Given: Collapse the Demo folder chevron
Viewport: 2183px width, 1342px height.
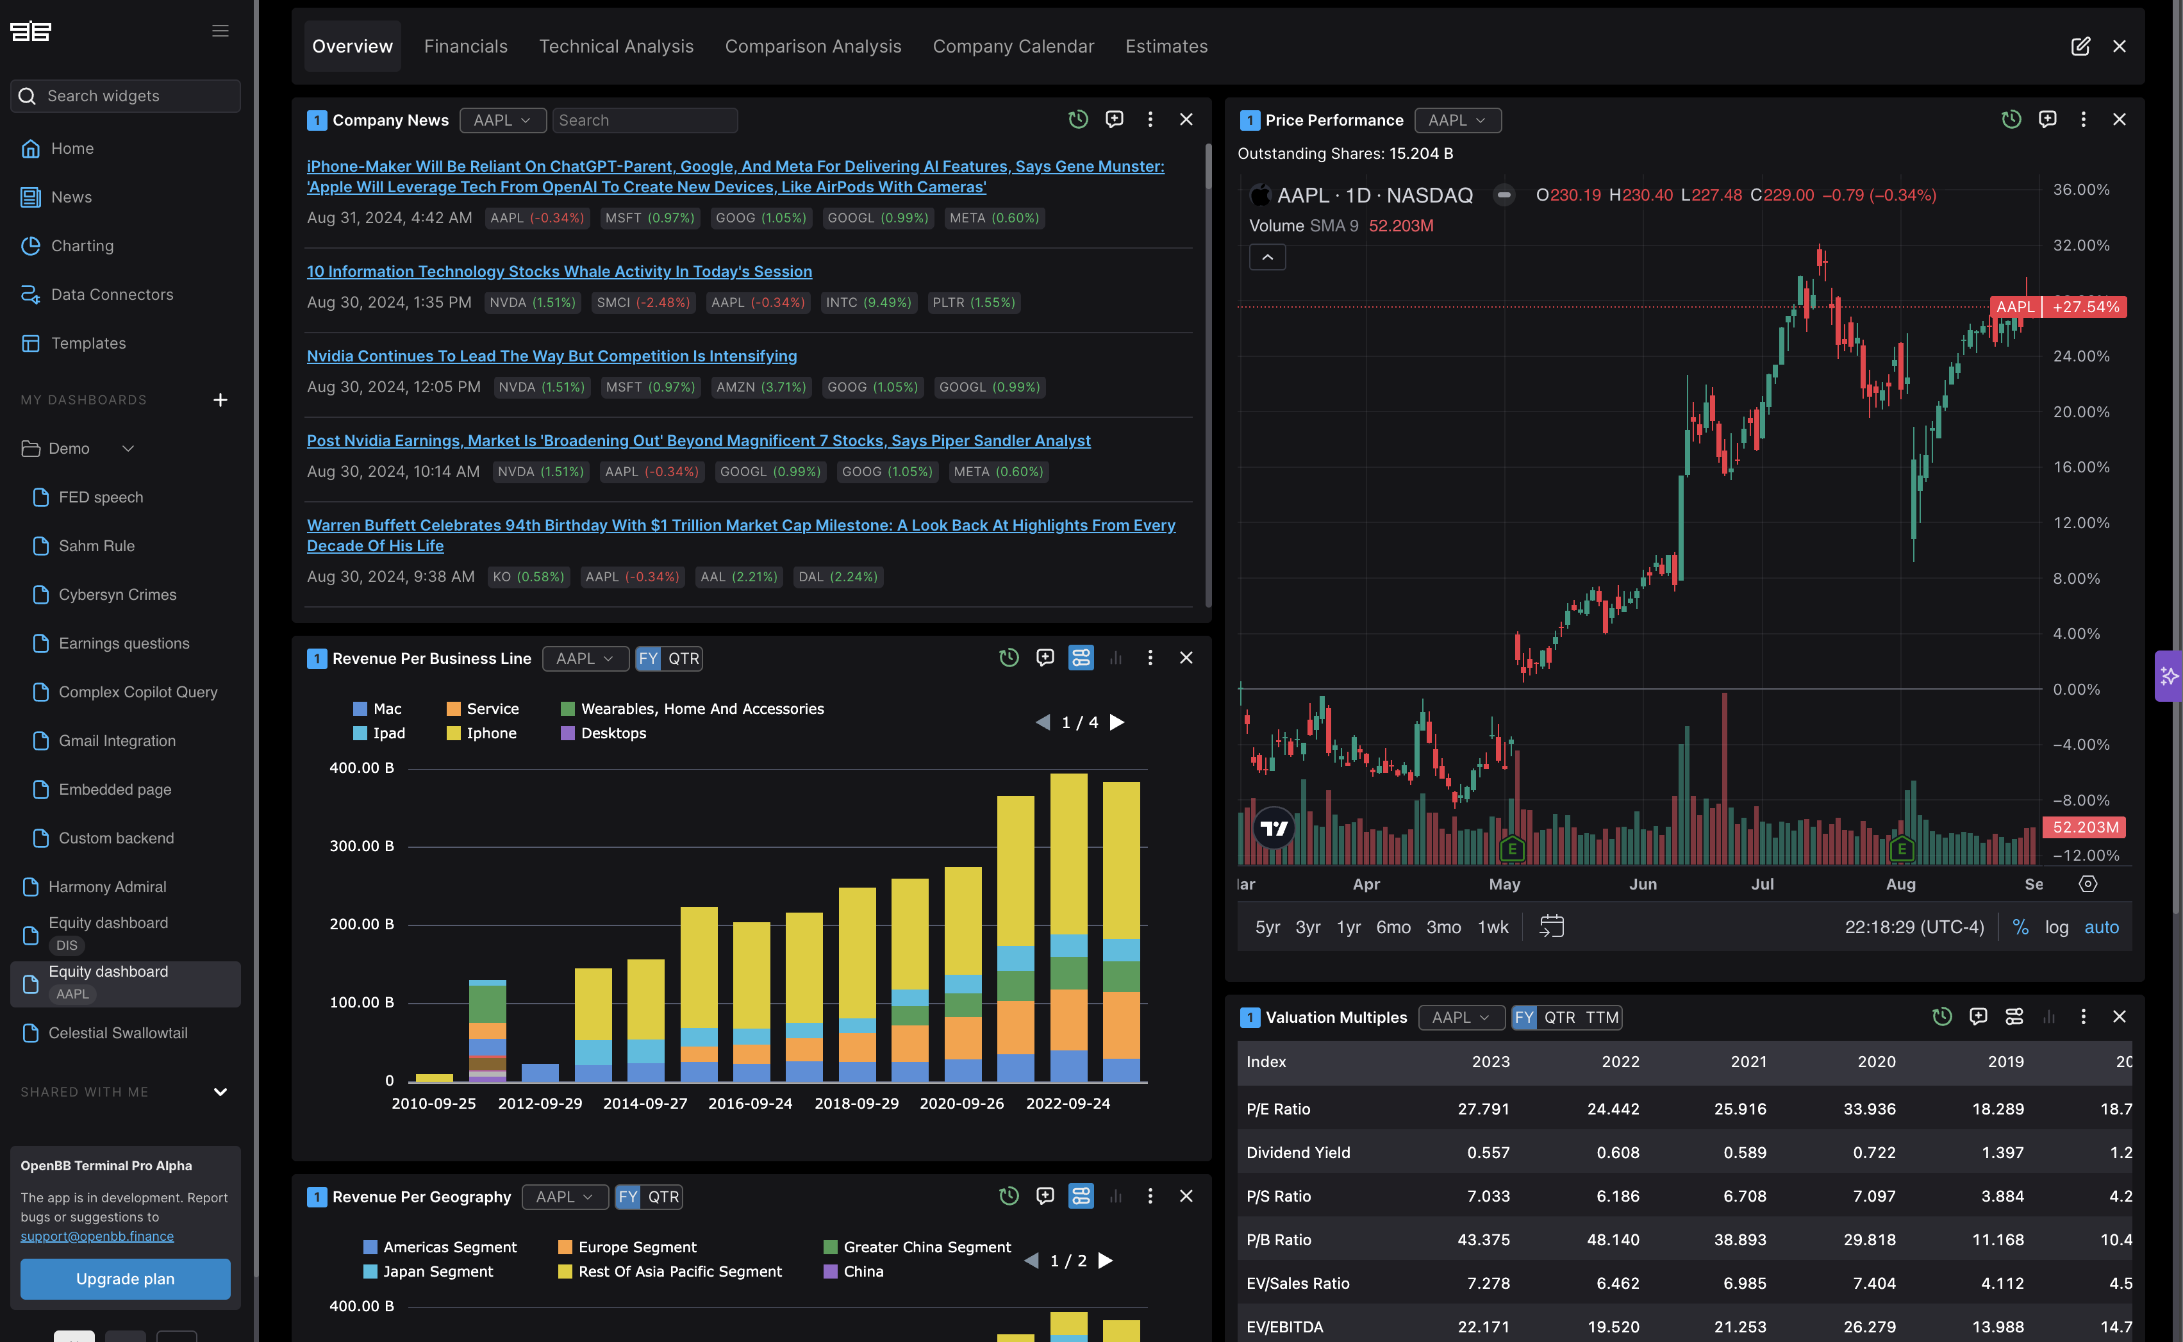Looking at the screenshot, I should (128, 449).
